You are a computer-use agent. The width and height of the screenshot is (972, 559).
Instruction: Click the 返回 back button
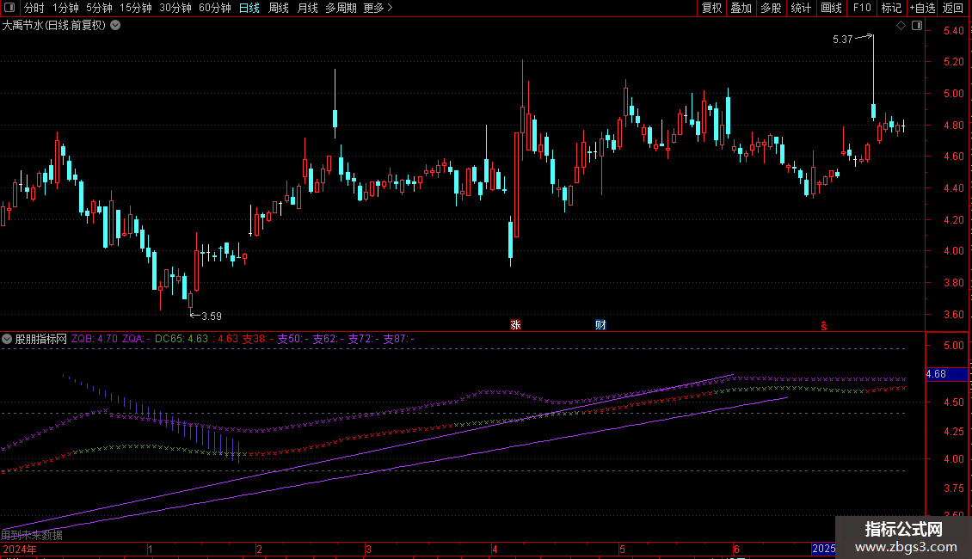pos(953,8)
